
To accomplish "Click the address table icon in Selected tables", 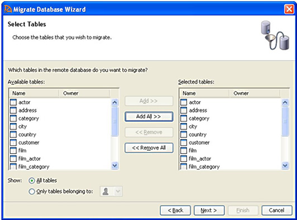I will [184, 110].
